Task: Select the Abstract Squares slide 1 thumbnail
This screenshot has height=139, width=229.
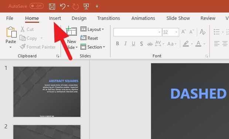Action: tap(47, 92)
